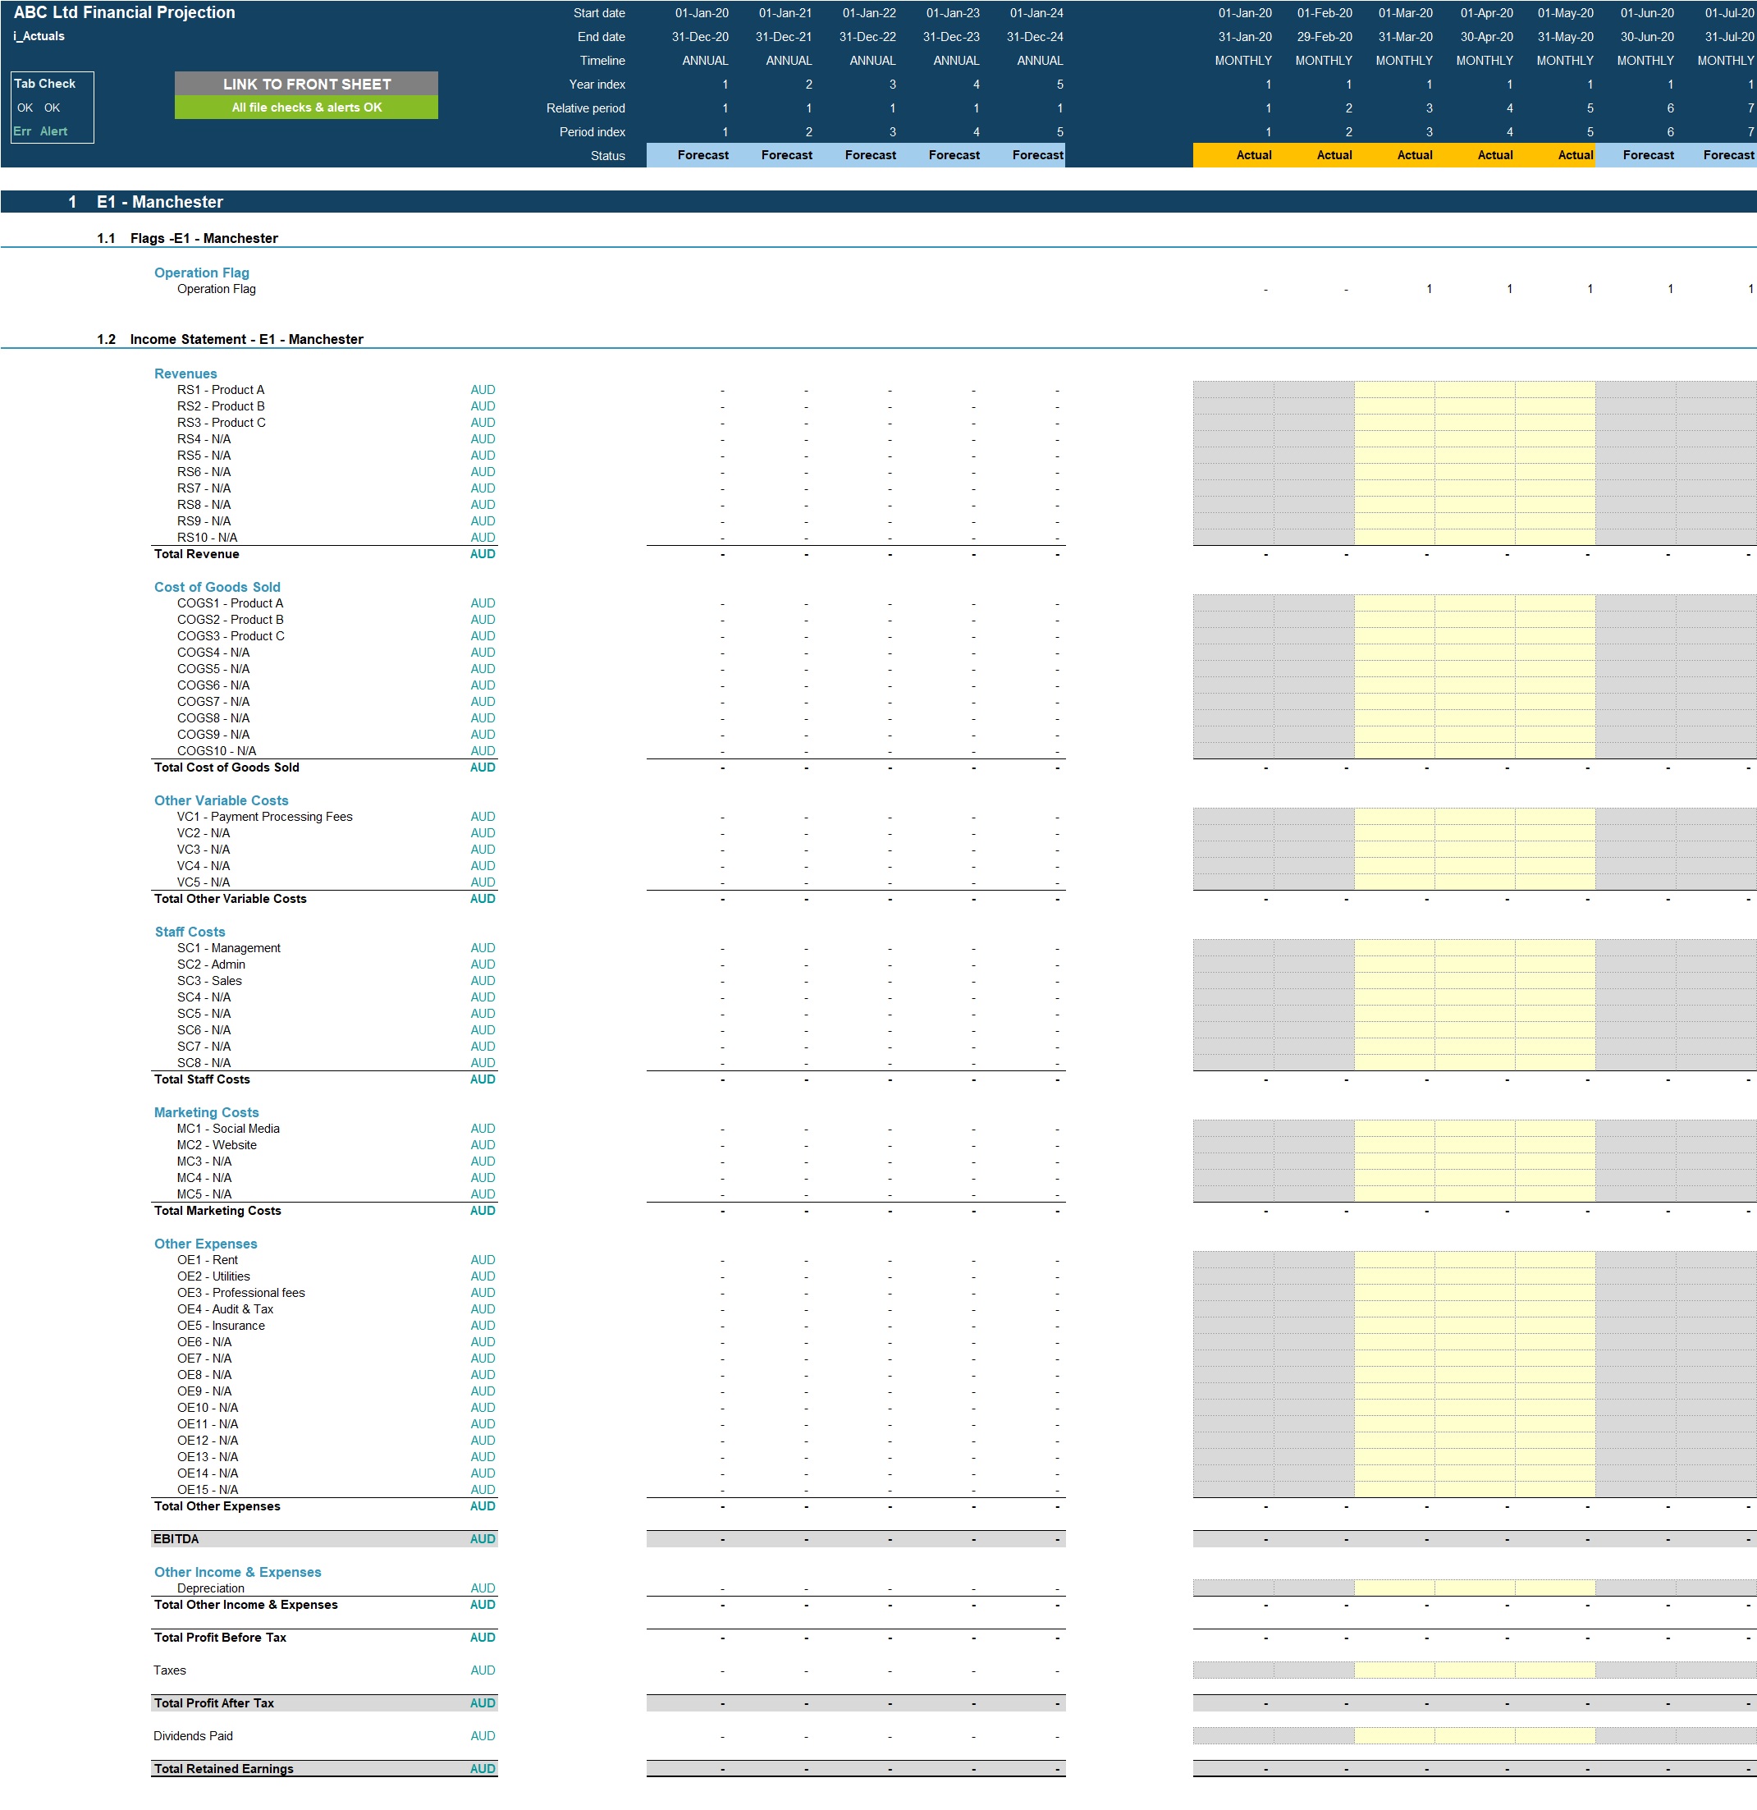The width and height of the screenshot is (1757, 1810).
Task: Select monthly end date 29-Feb-20
Action: [x=1324, y=37]
